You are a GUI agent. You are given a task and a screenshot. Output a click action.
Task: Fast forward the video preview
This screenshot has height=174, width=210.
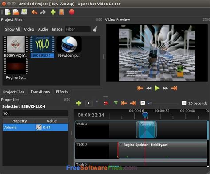[x=165, y=89]
